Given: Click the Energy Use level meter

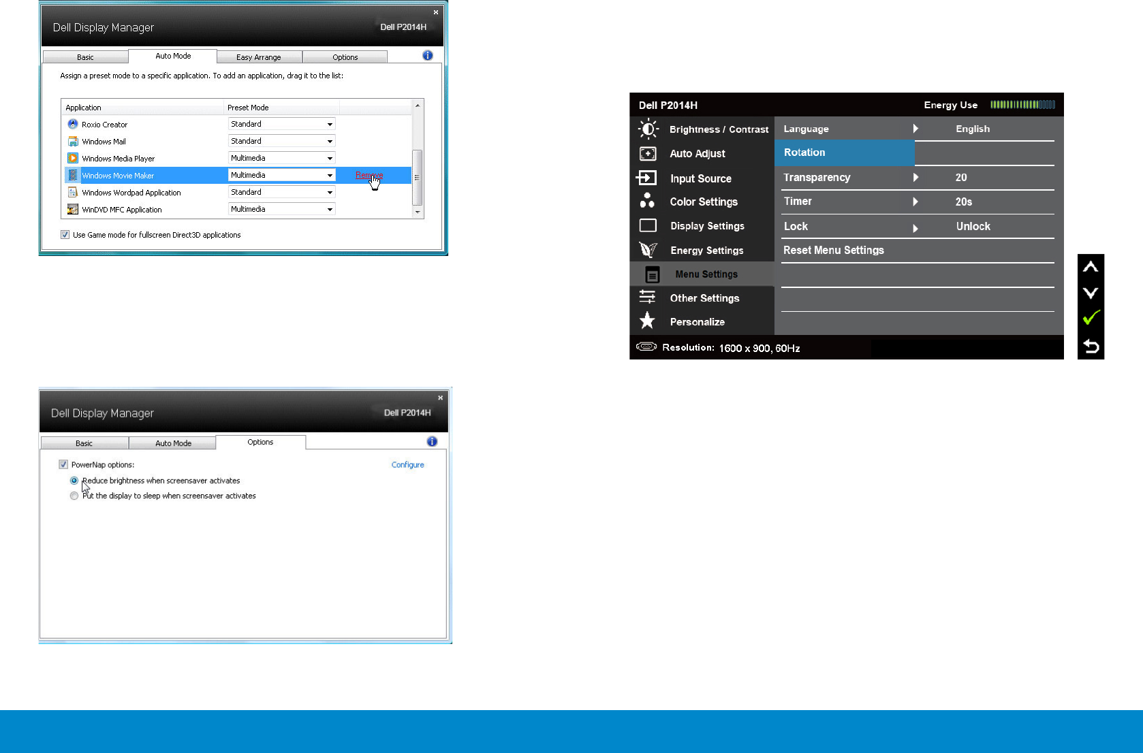Looking at the screenshot, I should coord(1022,104).
